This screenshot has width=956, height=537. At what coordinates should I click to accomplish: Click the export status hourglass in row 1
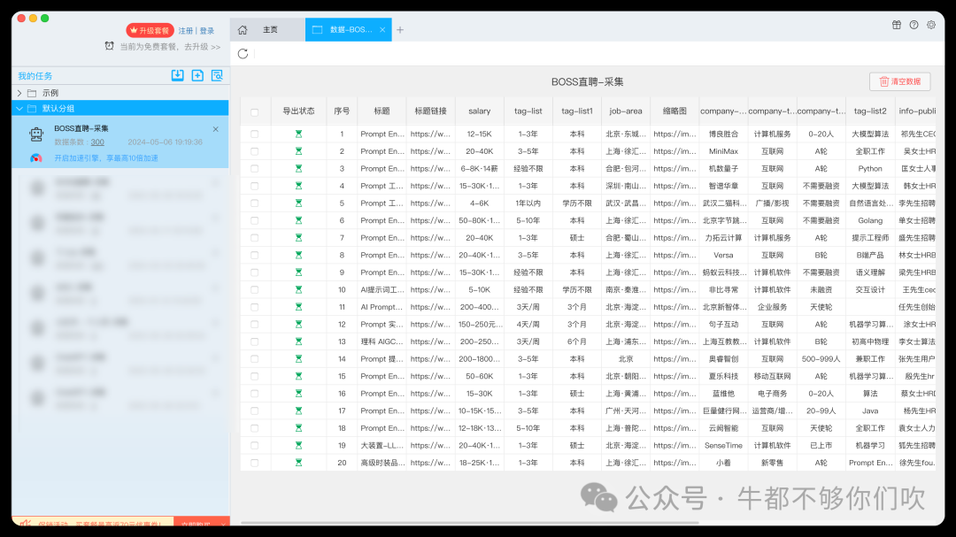[x=299, y=134]
